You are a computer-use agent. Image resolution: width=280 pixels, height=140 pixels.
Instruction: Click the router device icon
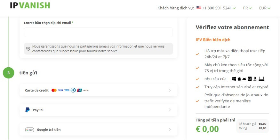click(x=261, y=79)
